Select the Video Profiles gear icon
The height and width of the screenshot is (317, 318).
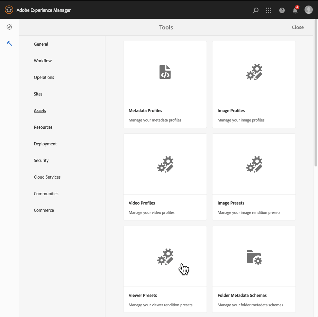165,164
